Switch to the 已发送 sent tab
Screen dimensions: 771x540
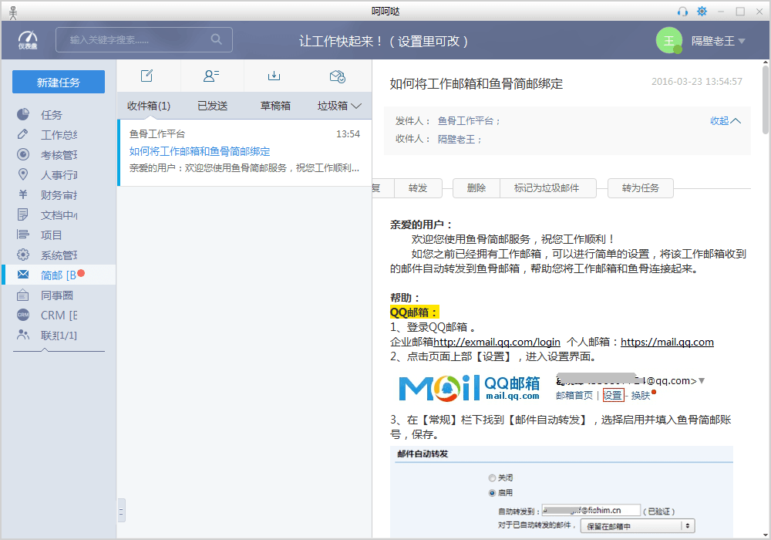click(x=212, y=106)
